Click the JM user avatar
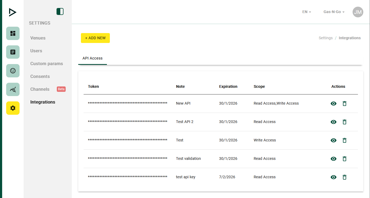The width and height of the screenshot is (370, 198). [x=358, y=12]
